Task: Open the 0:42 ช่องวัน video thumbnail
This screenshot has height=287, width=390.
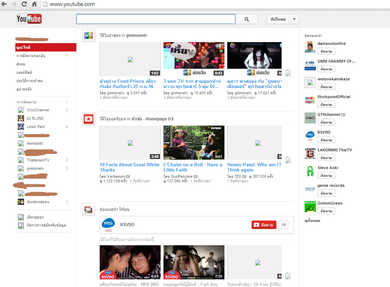Action: pos(194,59)
